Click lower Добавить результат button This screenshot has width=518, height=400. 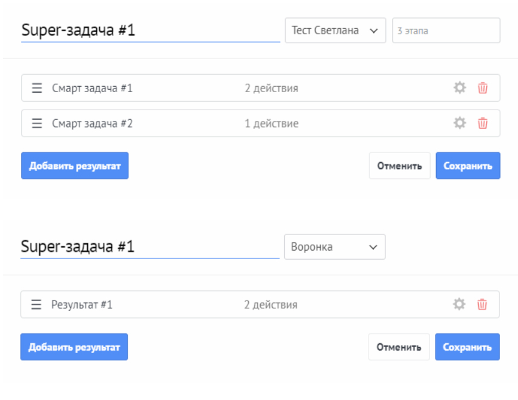pos(74,347)
